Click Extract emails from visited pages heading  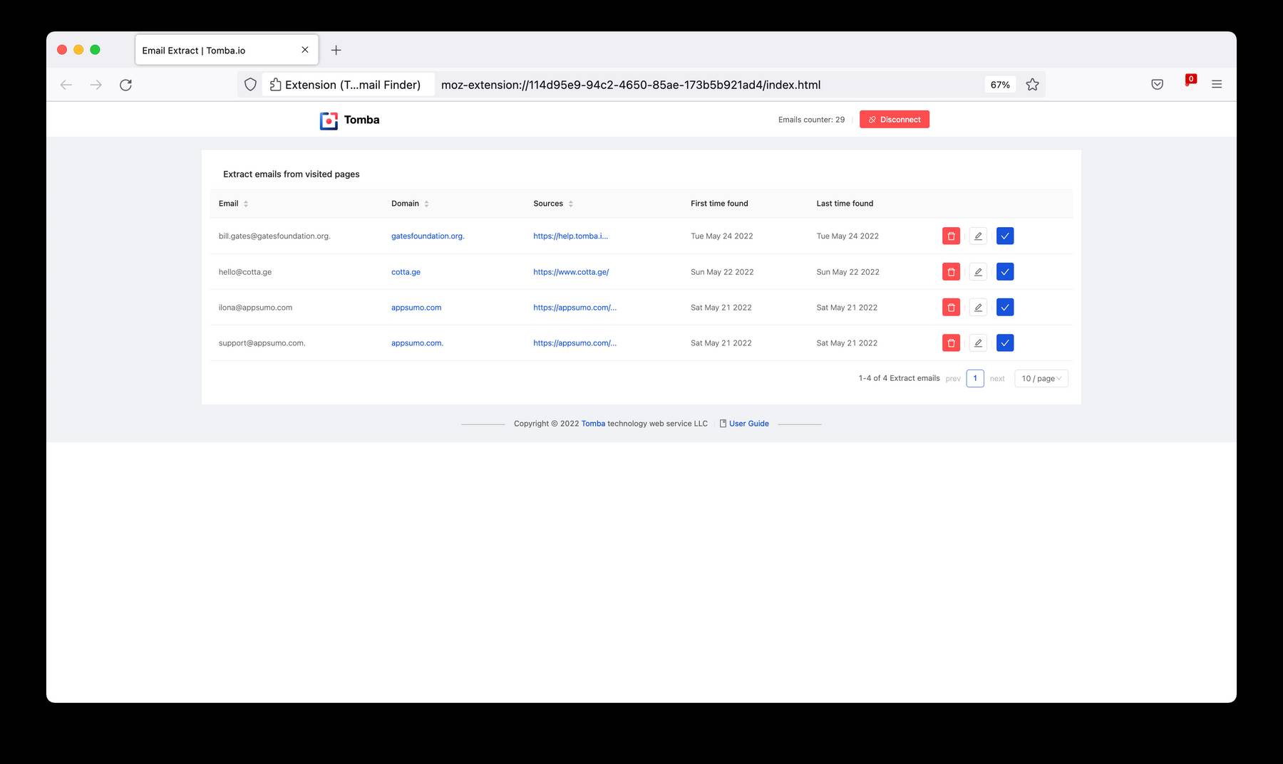click(x=291, y=174)
